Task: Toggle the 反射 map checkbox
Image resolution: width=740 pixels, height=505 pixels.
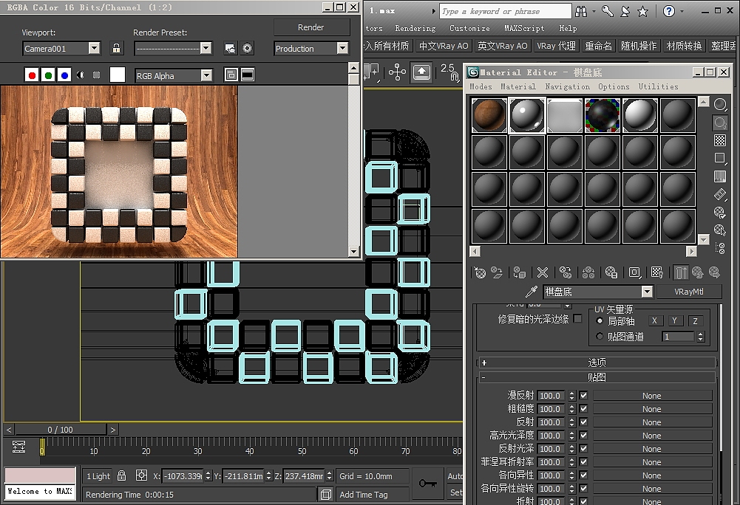Action: pyautogui.click(x=583, y=422)
